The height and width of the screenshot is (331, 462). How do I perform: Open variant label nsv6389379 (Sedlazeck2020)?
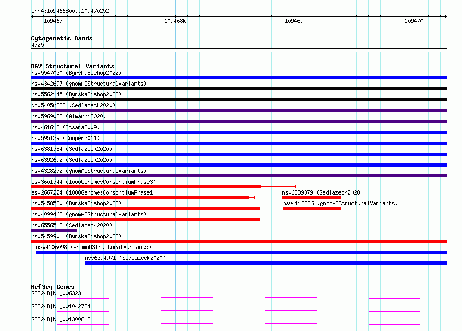click(x=322, y=192)
